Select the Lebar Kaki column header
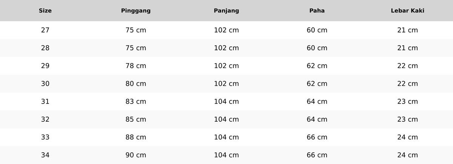 coord(407,11)
